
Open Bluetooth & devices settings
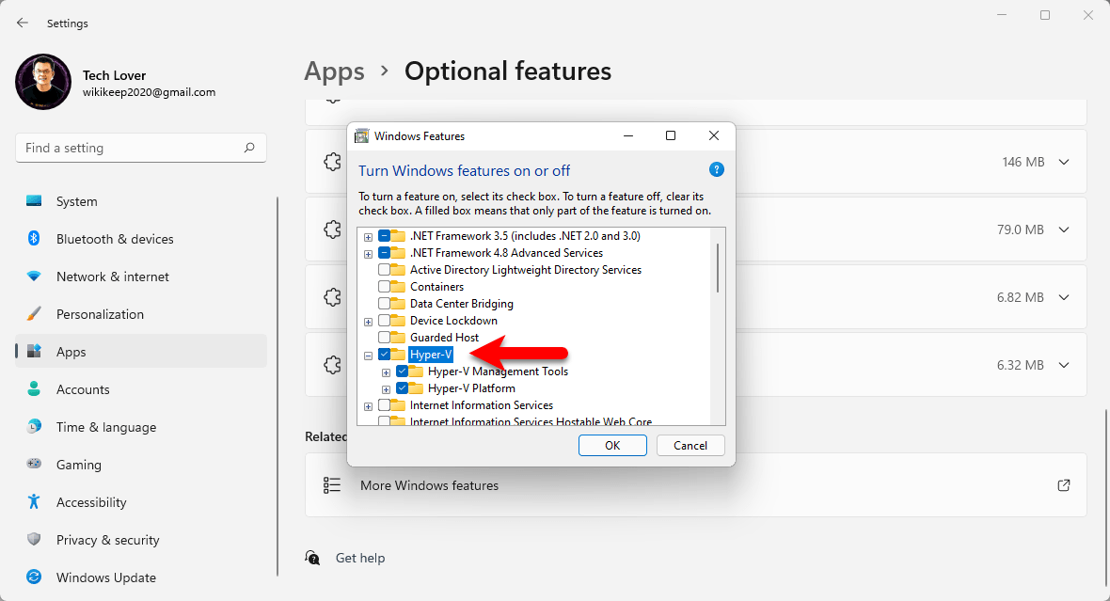[x=141, y=239]
